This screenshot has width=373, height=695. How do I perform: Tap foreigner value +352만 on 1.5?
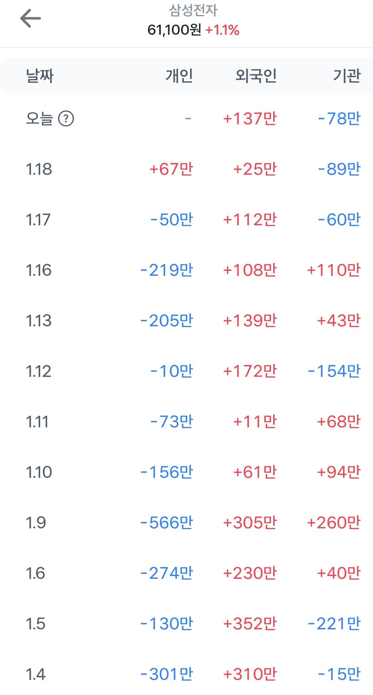250,624
